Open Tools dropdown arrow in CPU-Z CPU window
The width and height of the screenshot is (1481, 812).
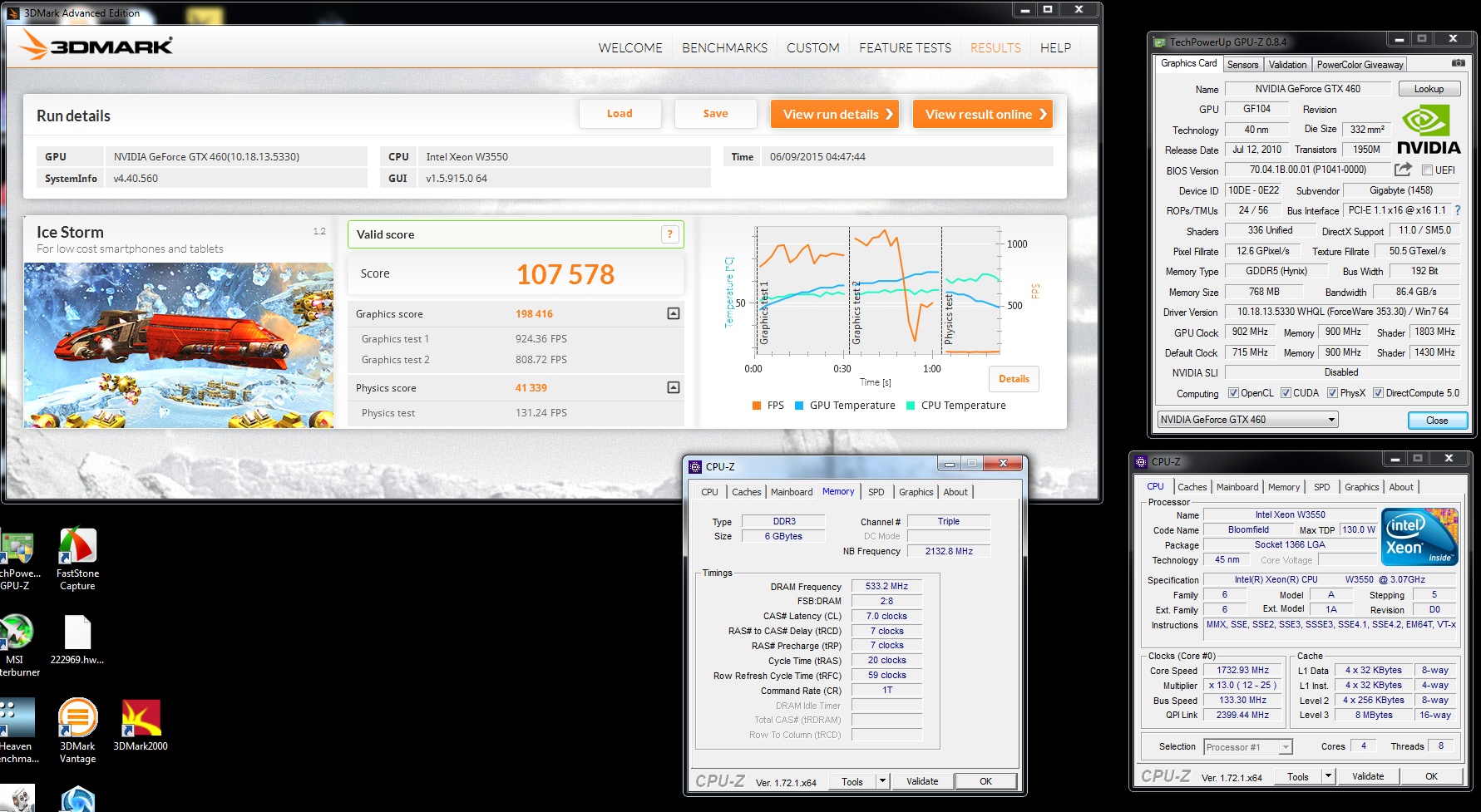1328,776
